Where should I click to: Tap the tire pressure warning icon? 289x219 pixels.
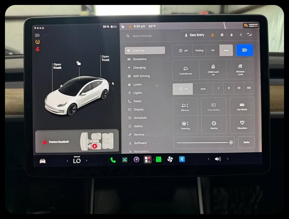coord(38,42)
